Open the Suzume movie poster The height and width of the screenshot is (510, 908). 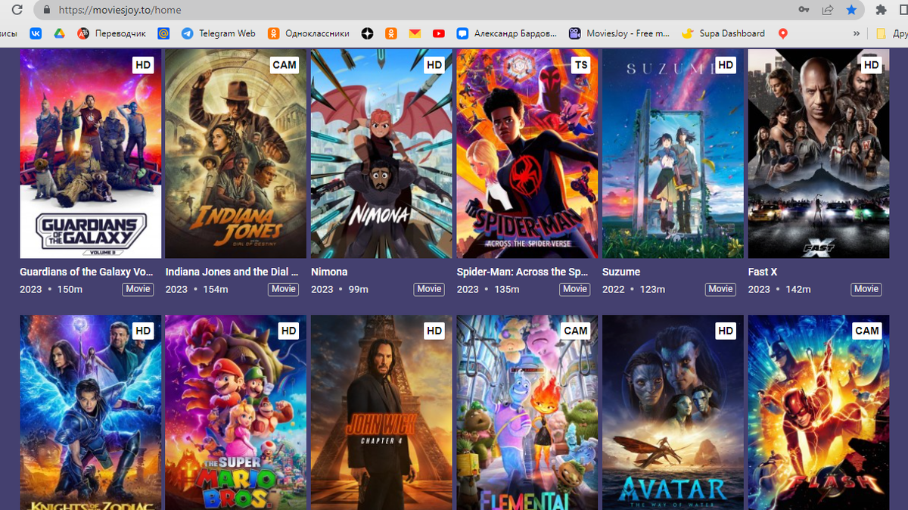coord(673,154)
